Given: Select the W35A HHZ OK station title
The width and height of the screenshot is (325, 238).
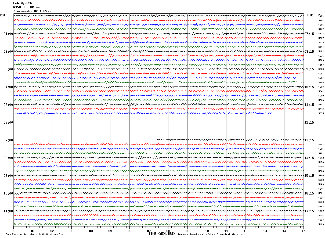Looking at the screenshot, I should [x=27, y=7].
